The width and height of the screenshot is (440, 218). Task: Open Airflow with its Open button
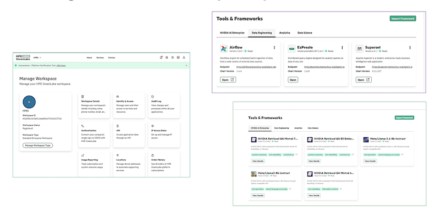[x=228, y=80]
